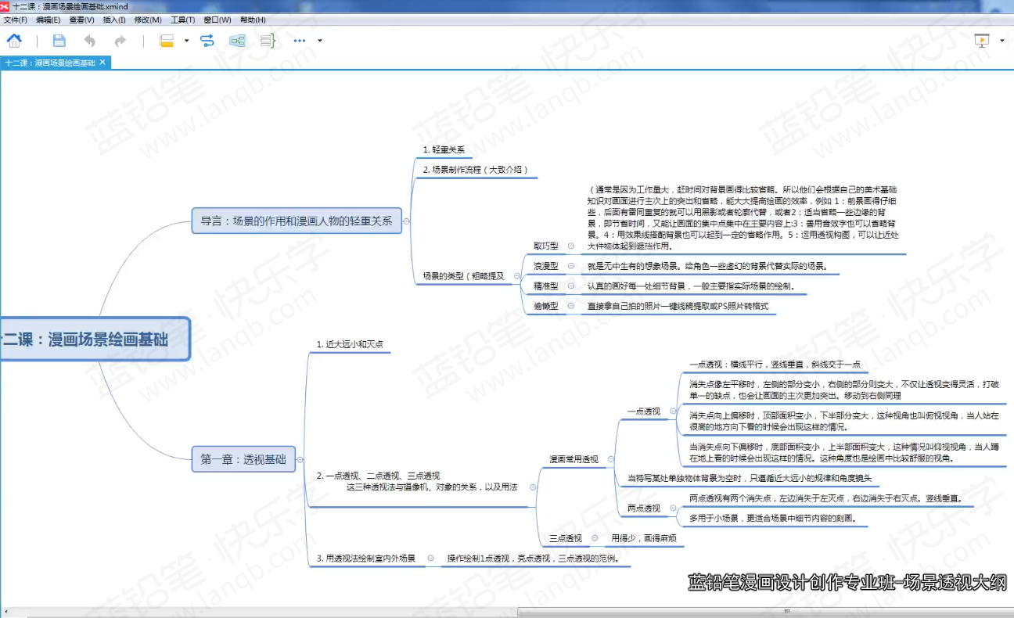Select the 两点透视 subtopic node
Viewport: 1014px width, 618px height.
pos(644,508)
